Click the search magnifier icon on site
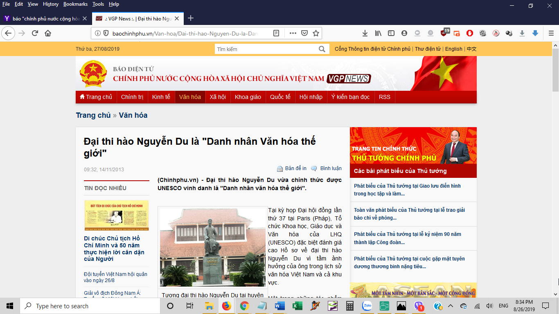 pyautogui.click(x=322, y=49)
